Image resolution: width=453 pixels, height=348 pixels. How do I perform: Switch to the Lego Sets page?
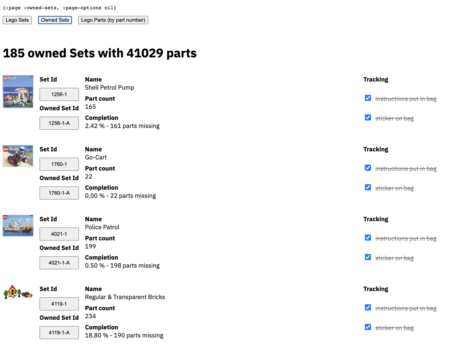pyautogui.click(x=17, y=20)
